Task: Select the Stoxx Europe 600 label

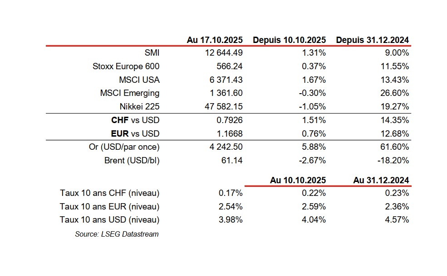Action: (126, 67)
